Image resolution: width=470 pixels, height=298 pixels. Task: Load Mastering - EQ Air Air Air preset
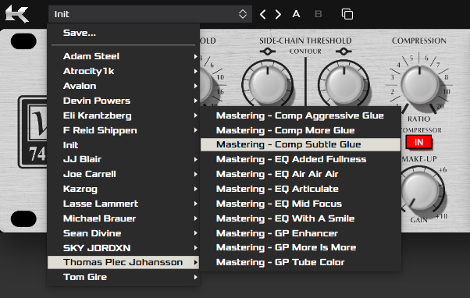pyautogui.click(x=301, y=174)
